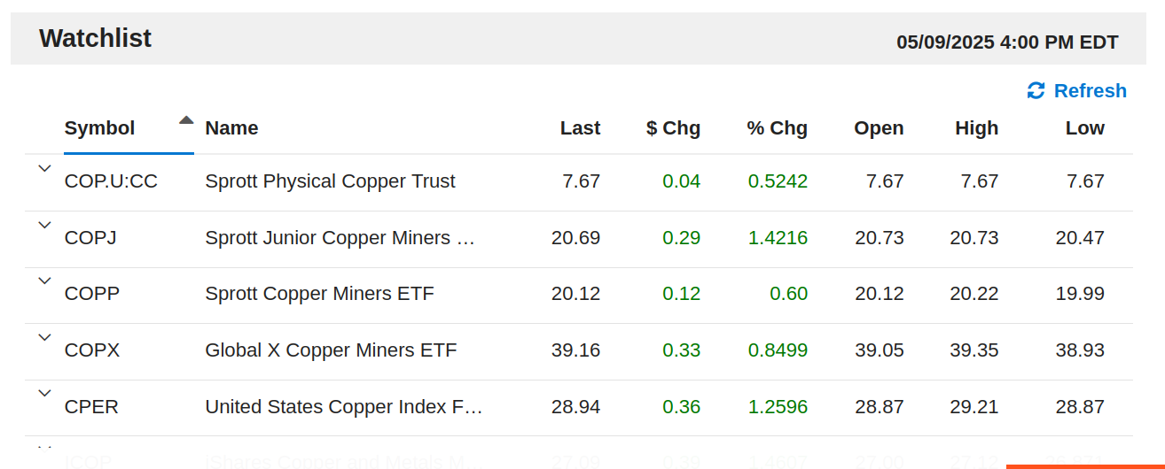Click the Watchlist heading

95,38
